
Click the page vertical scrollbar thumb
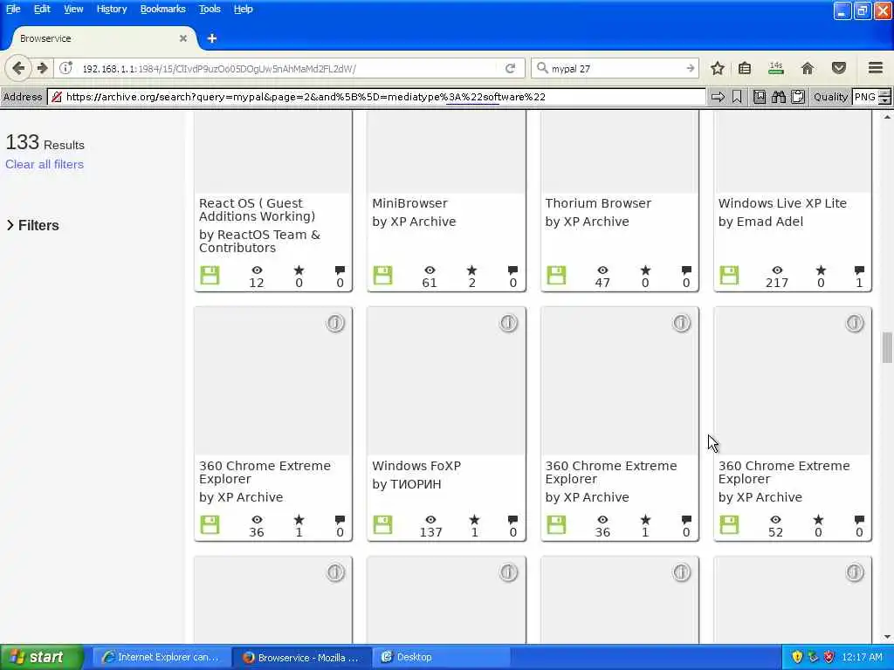[887, 347]
